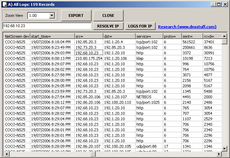Select the rcvd value 1346
The width and height of the screenshot is (230, 158).
(x=212, y=146)
